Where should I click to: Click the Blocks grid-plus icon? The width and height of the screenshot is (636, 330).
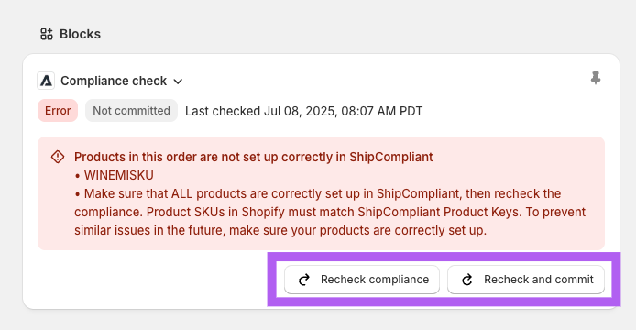tap(47, 34)
